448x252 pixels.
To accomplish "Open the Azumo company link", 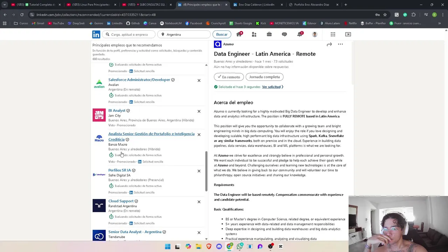I will (x=228, y=44).
